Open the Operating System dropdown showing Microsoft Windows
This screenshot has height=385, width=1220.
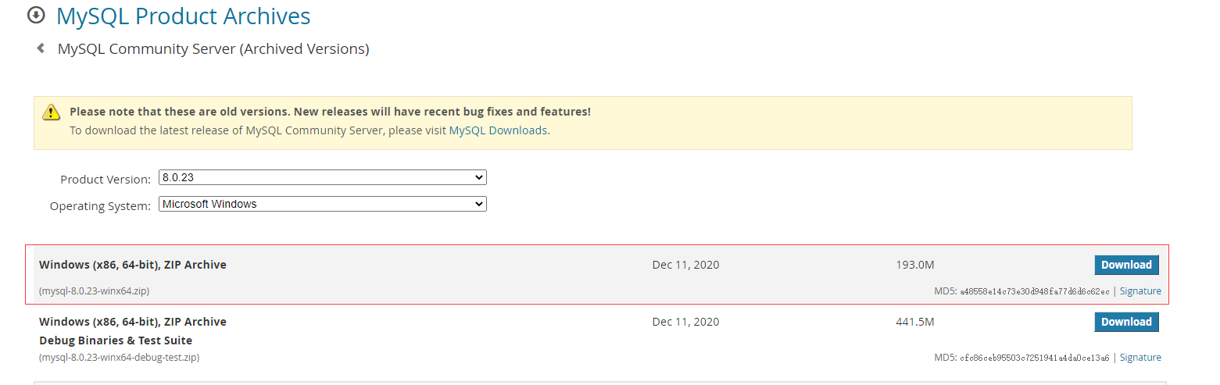pyautogui.click(x=323, y=204)
